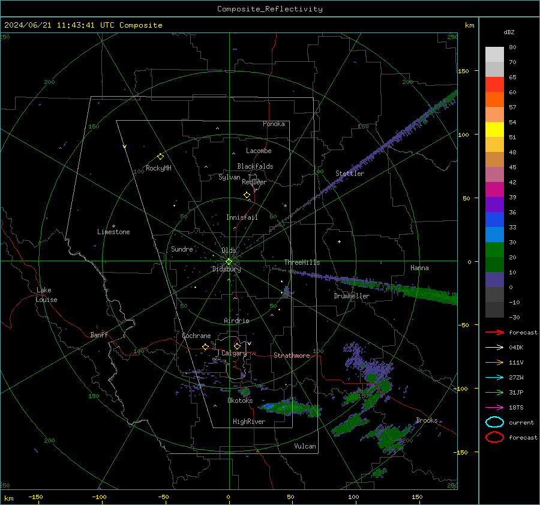
Task: Click the red forecast arrow in legend
Action: coord(494,332)
